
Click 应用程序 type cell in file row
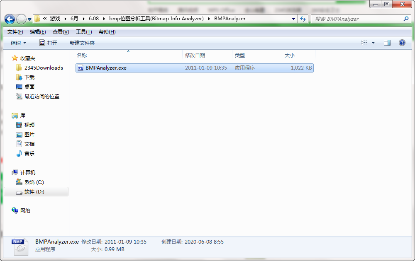[x=245, y=68]
